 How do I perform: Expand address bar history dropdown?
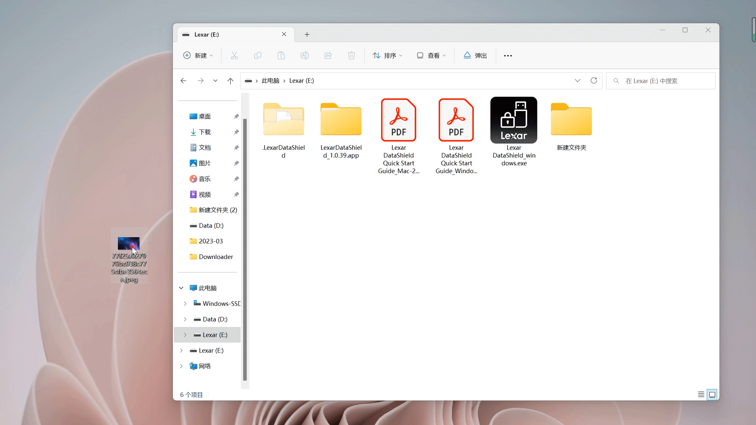pos(578,81)
